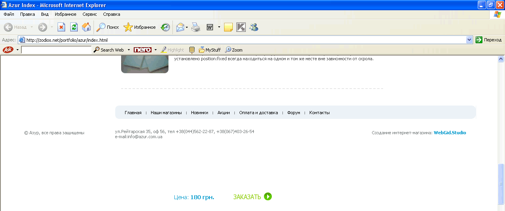Open Оплата и доставка link

(x=258, y=113)
